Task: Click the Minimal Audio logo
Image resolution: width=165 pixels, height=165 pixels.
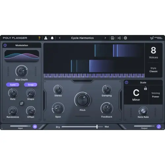Action: [156, 38]
